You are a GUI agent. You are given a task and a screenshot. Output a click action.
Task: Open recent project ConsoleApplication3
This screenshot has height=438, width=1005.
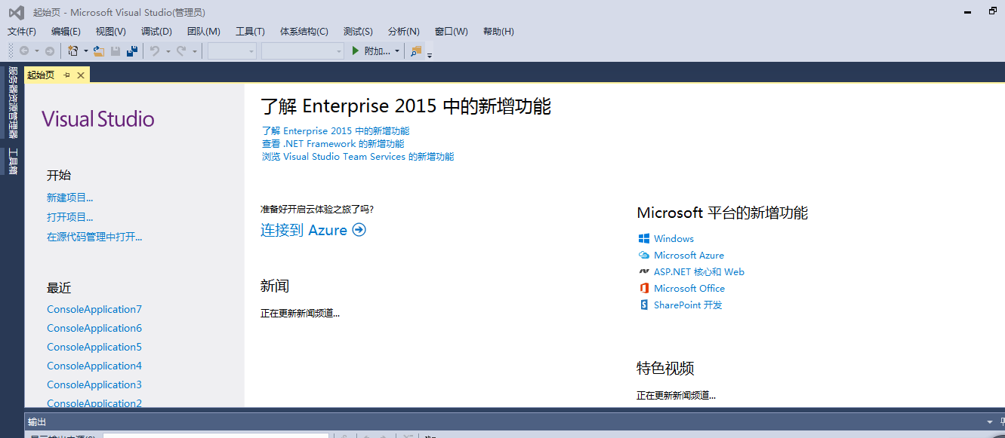(x=94, y=384)
